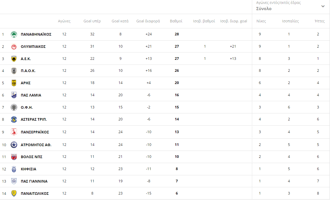Click the ΠΑΝΑΙΤΩΛΙΚΟΣ yellow crest
This screenshot has width=330, height=200.
point(14,193)
